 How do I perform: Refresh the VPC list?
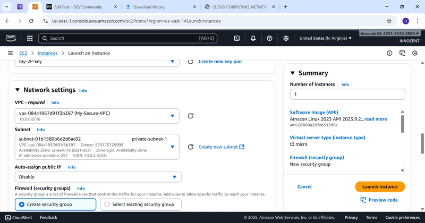coord(191,116)
